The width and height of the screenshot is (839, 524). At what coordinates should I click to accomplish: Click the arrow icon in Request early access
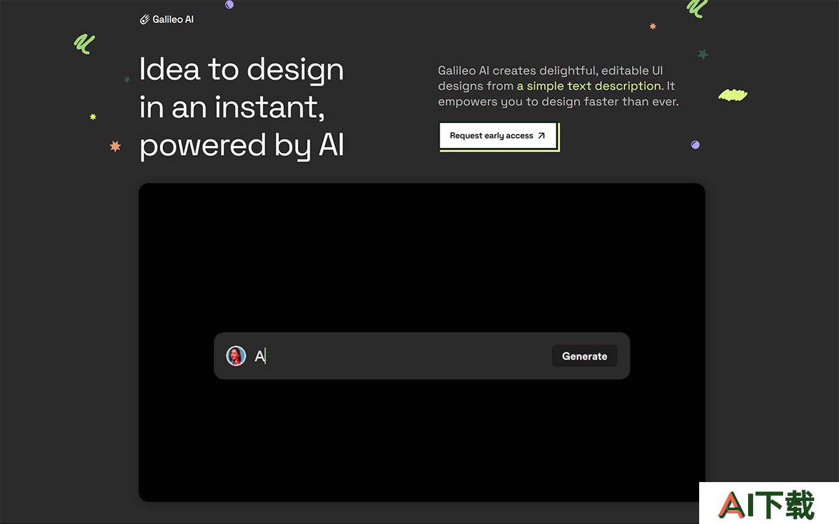click(541, 136)
